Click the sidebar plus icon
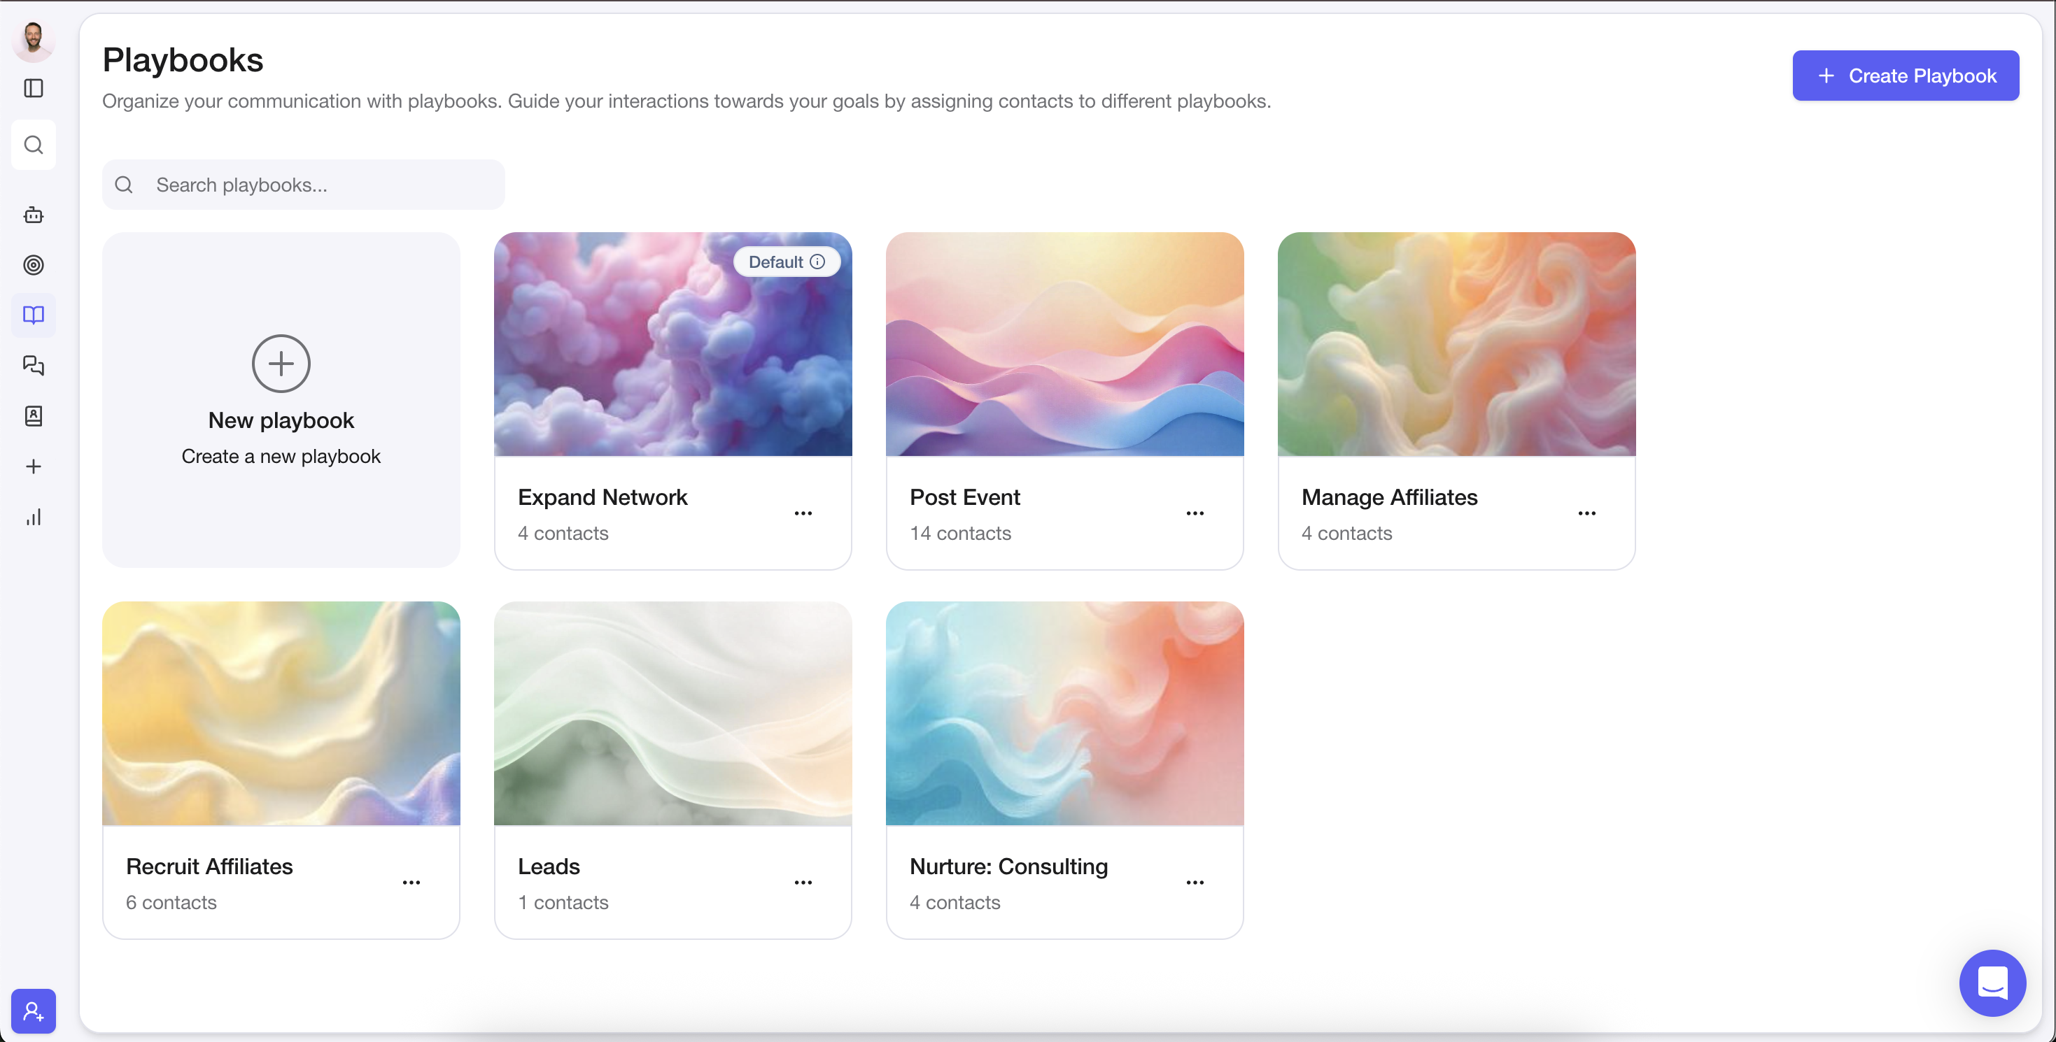 tap(34, 466)
